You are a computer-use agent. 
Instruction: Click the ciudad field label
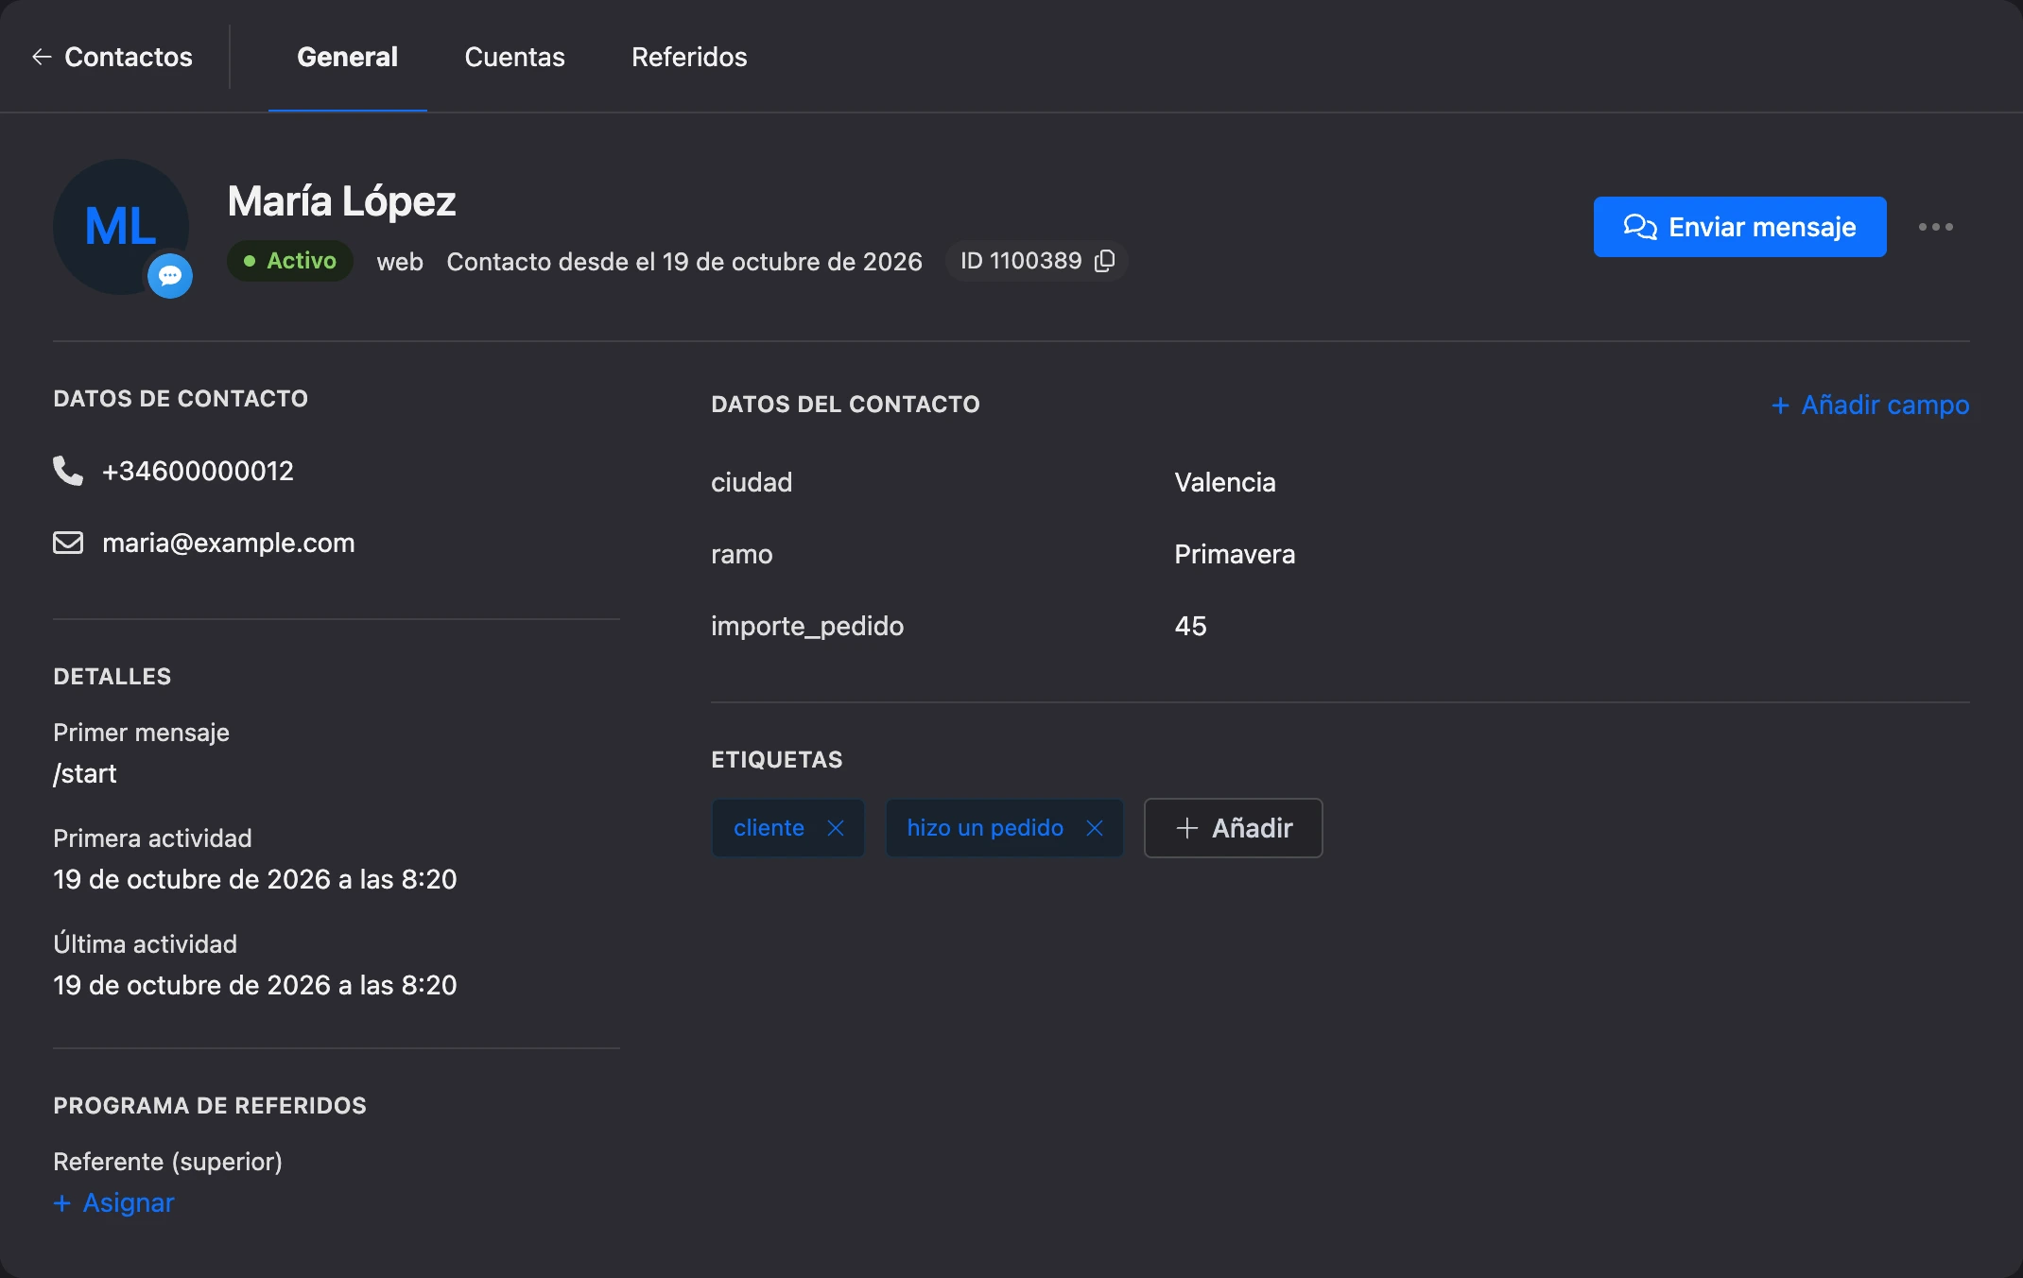[x=752, y=482]
